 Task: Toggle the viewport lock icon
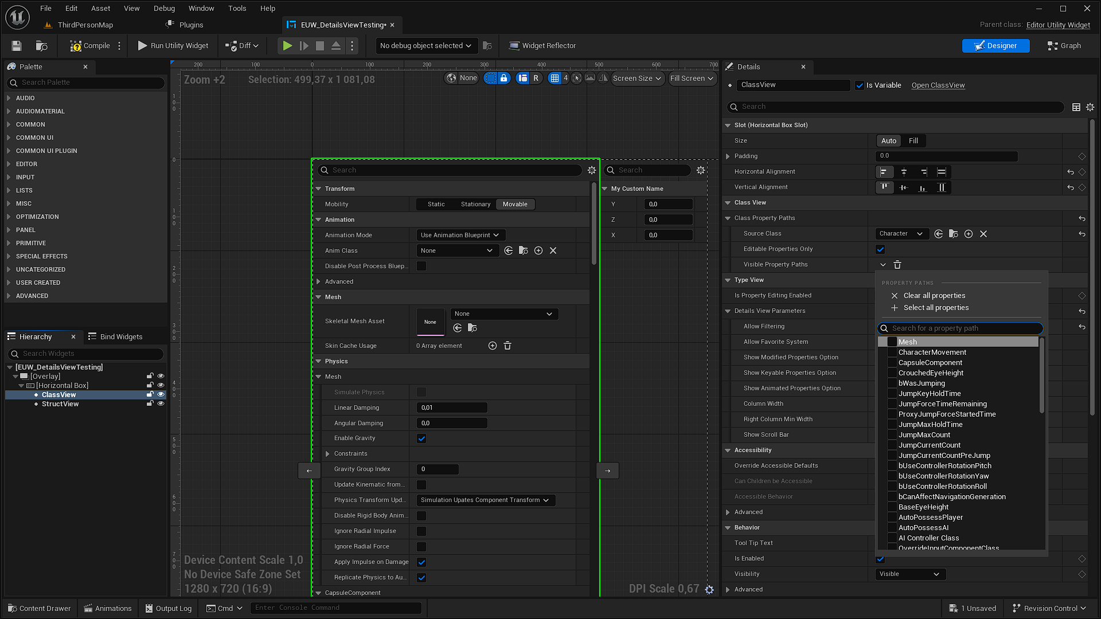(503, 79)
